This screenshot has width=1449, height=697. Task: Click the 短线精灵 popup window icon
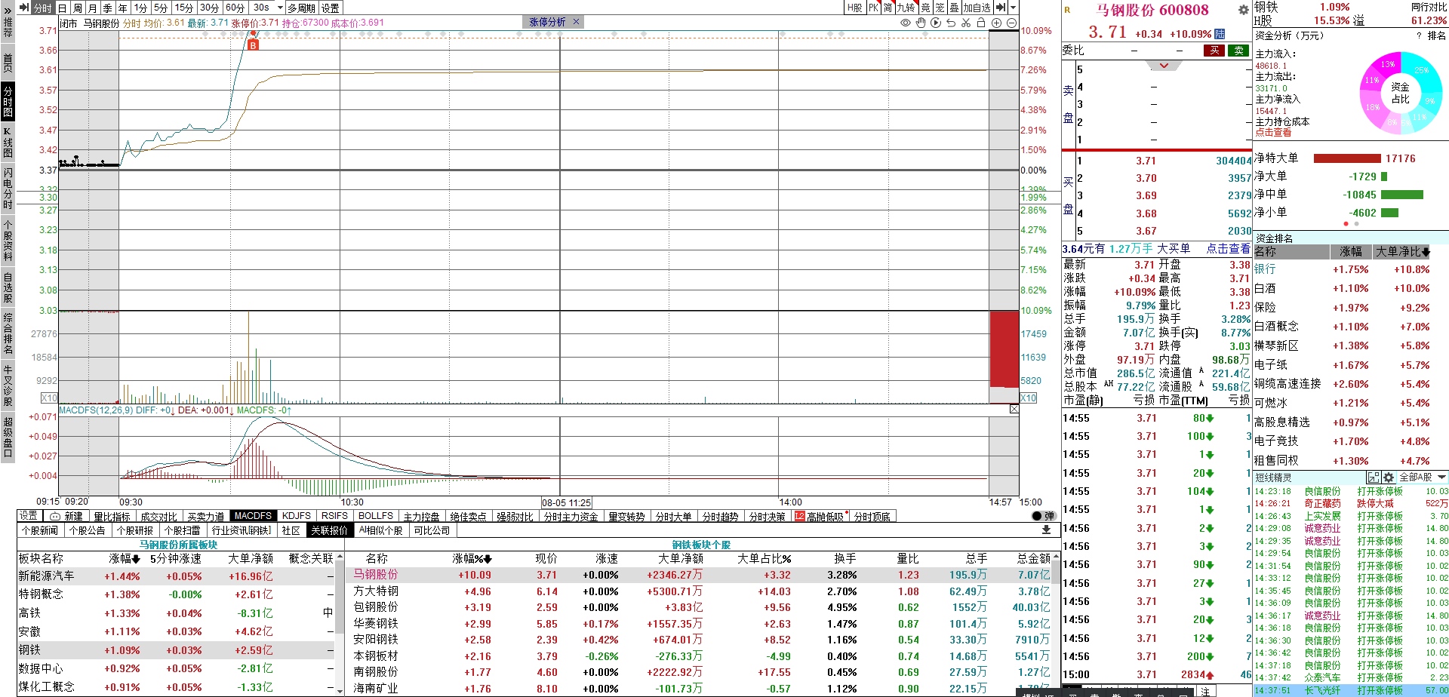pos(1374,477)
